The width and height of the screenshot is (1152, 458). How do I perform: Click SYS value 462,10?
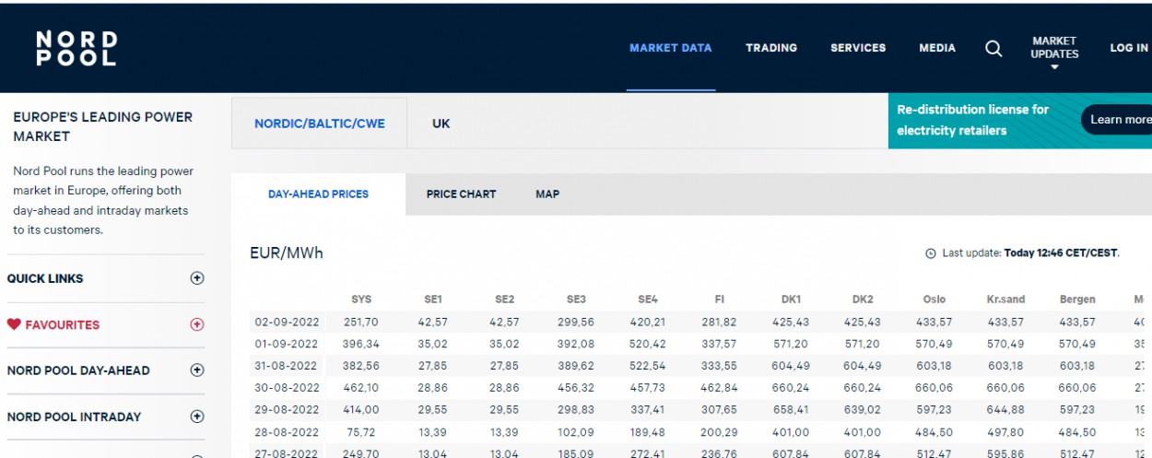[361, 388]
